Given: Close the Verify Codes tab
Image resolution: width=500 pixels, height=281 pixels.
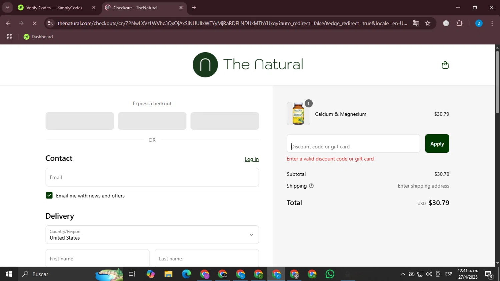Looking at the screenshot, I should coord(94,8).
